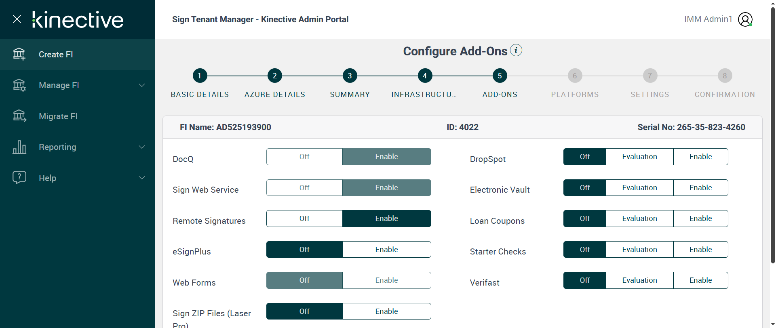Enable the Verifast add-on
The width and height of the screenshot is (776, 328).
click(x=700, y=280)
